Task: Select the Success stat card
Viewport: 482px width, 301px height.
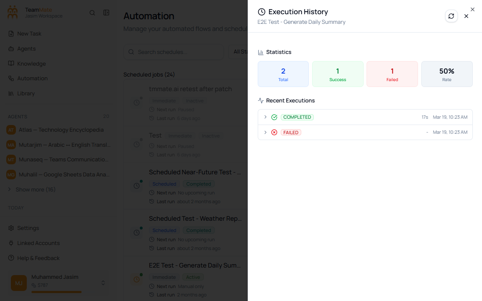Action: coord(338,74)
